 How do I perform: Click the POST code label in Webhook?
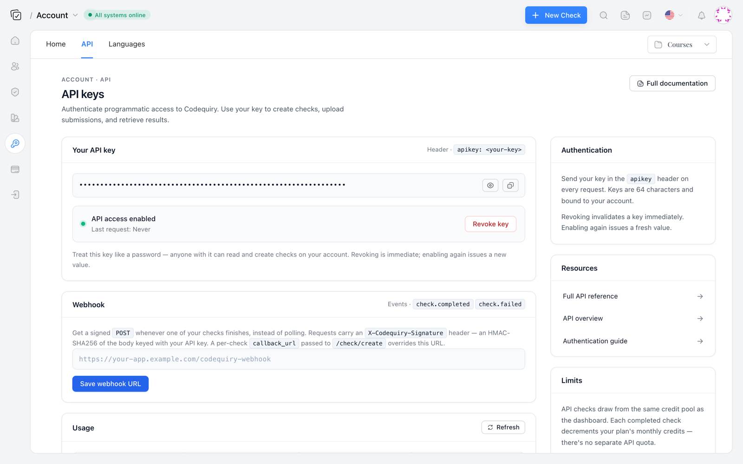123,333
